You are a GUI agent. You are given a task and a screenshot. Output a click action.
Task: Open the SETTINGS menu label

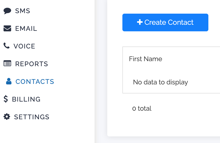(32, 117)
